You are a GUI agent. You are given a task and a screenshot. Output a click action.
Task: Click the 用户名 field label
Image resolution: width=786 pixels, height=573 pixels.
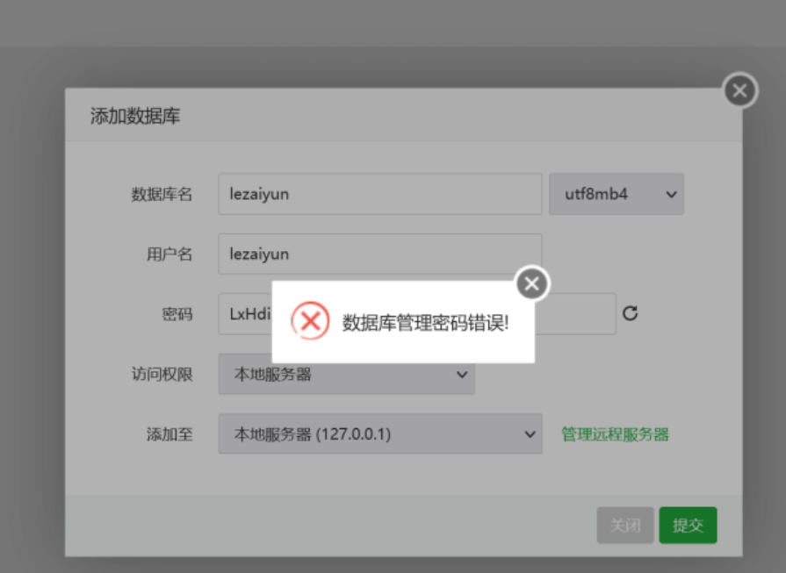pos(169,254)
